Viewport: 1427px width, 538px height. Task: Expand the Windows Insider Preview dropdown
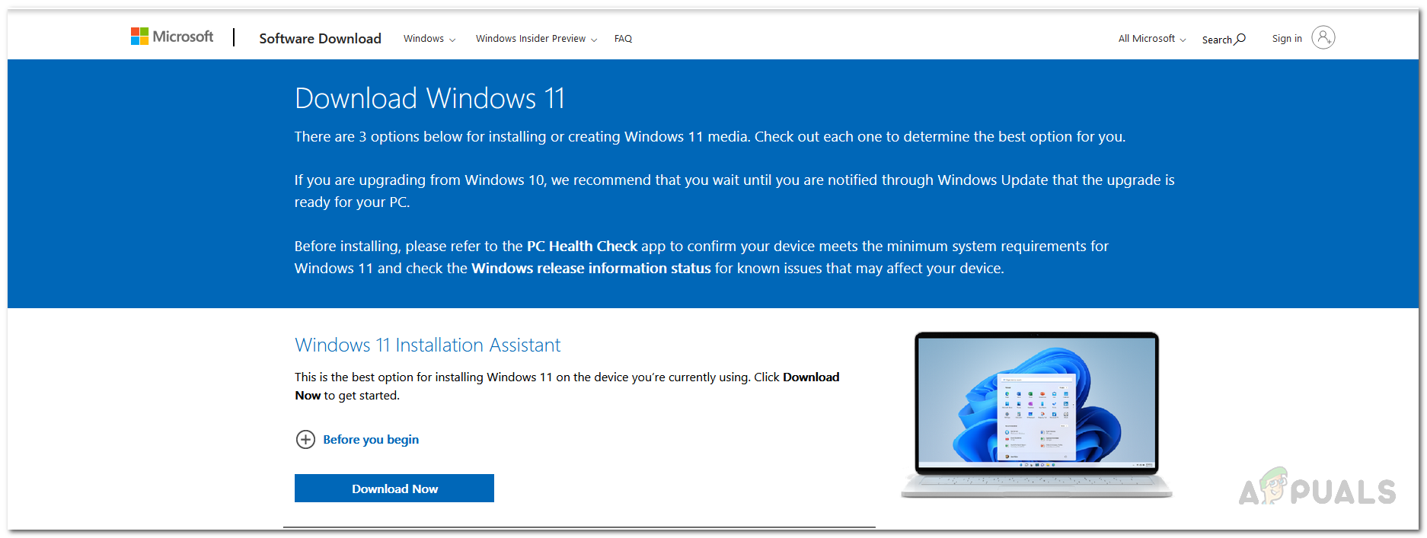point(536,39)
